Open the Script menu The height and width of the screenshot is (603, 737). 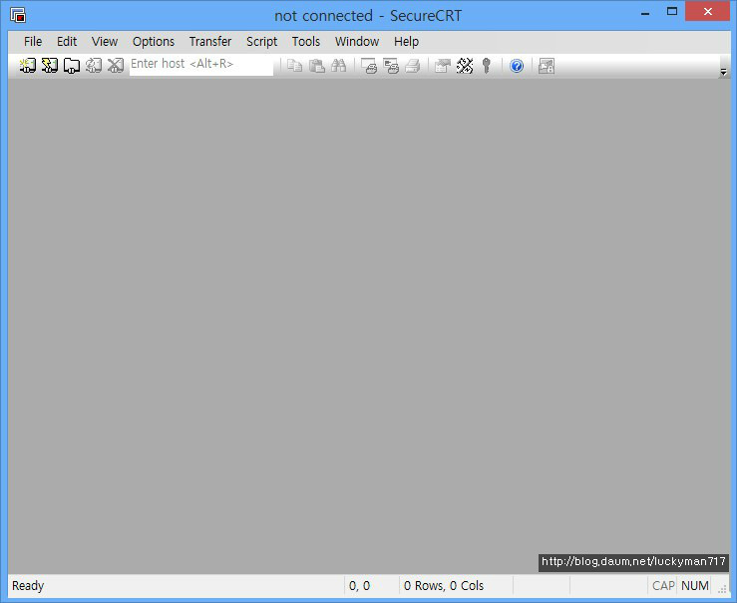pos(262,41)
